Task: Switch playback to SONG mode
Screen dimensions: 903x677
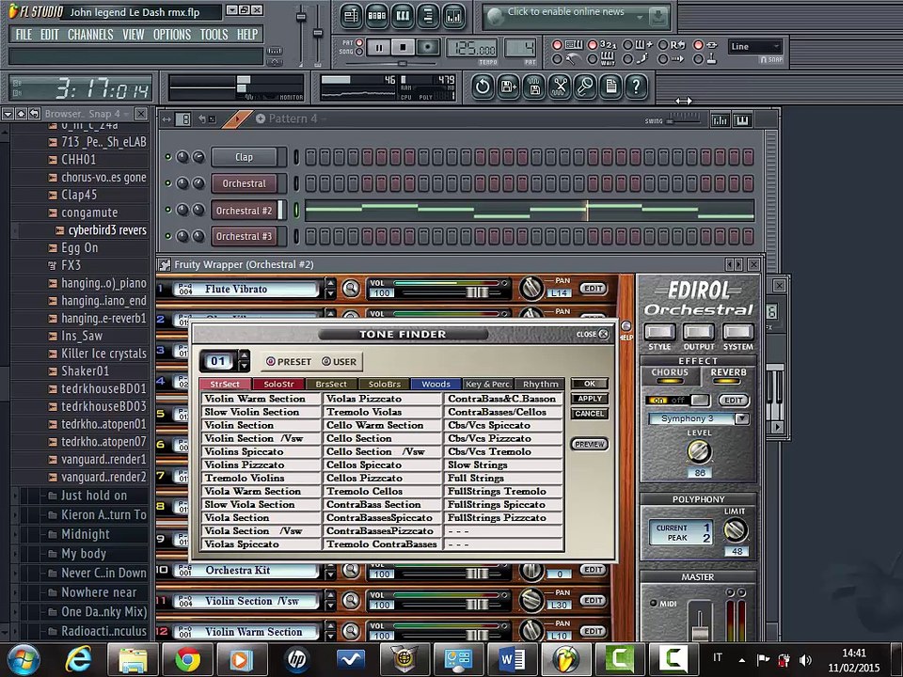Action: (x=360, y=52)
